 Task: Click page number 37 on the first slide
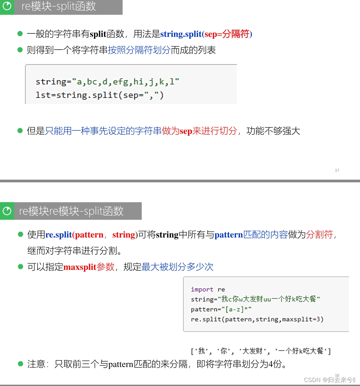click(337, 170)
